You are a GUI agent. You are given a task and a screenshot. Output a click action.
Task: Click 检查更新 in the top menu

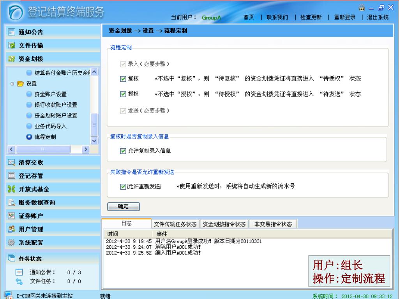point(311,17)
